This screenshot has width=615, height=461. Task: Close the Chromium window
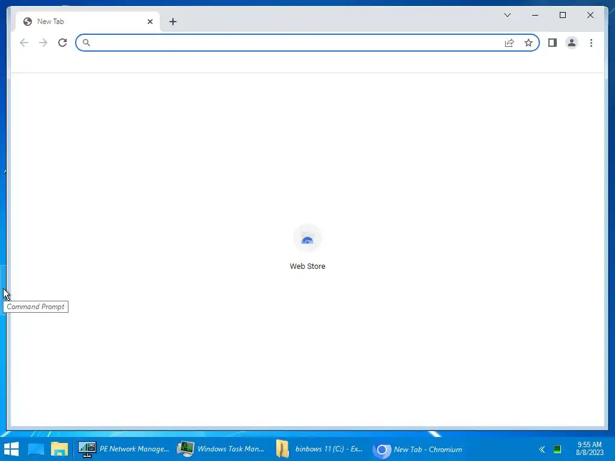(590, 15)
